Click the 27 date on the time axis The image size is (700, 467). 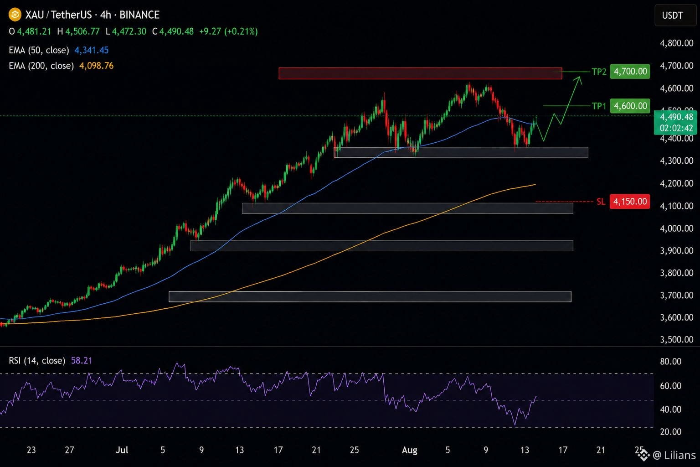point(69,450)
